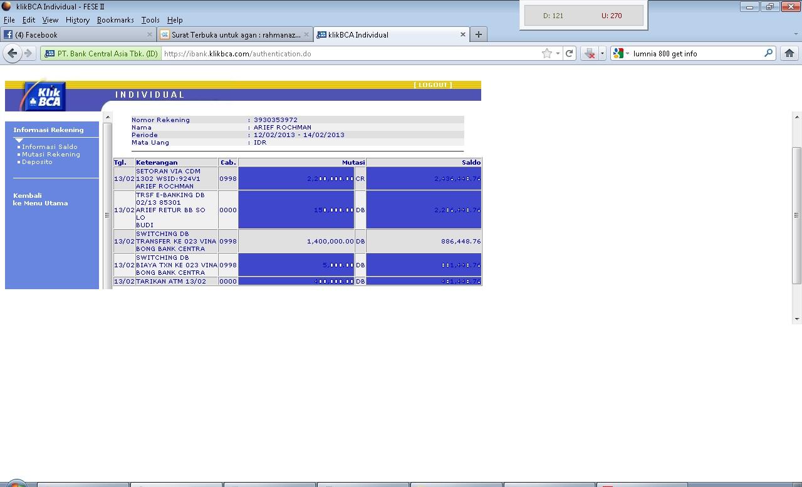Click the CR marker in the SETORAN row
The image size is (802, 487).
click(360, 179)
